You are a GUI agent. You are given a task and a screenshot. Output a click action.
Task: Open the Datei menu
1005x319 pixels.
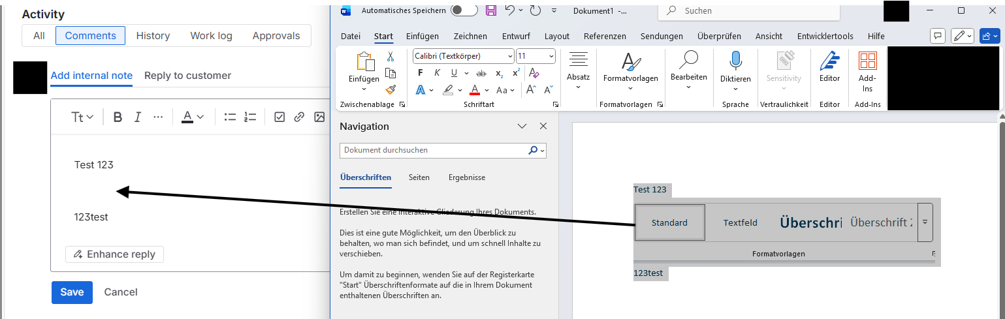(351, 36)
